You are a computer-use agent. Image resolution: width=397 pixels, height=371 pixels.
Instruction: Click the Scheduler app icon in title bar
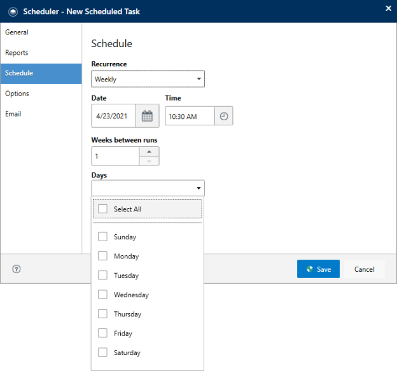[12, 11]
